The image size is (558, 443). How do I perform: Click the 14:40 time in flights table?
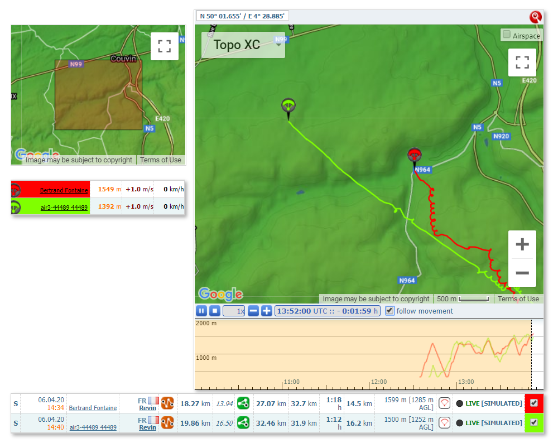tap(55, 427)
